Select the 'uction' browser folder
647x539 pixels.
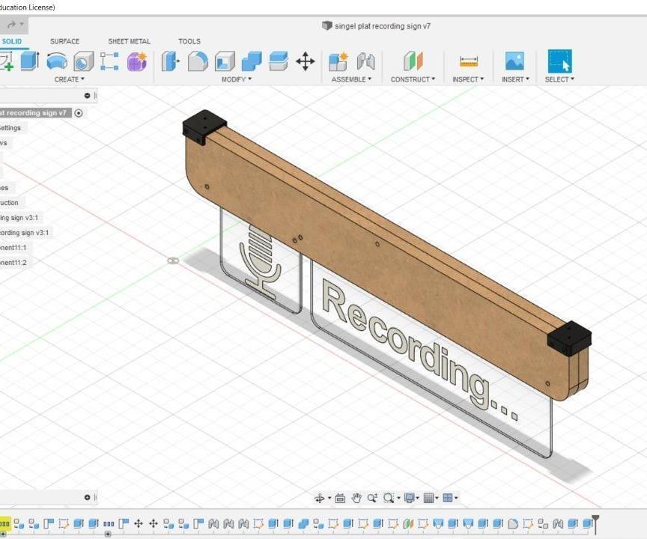pyautogui.click(x=9, y=202)
